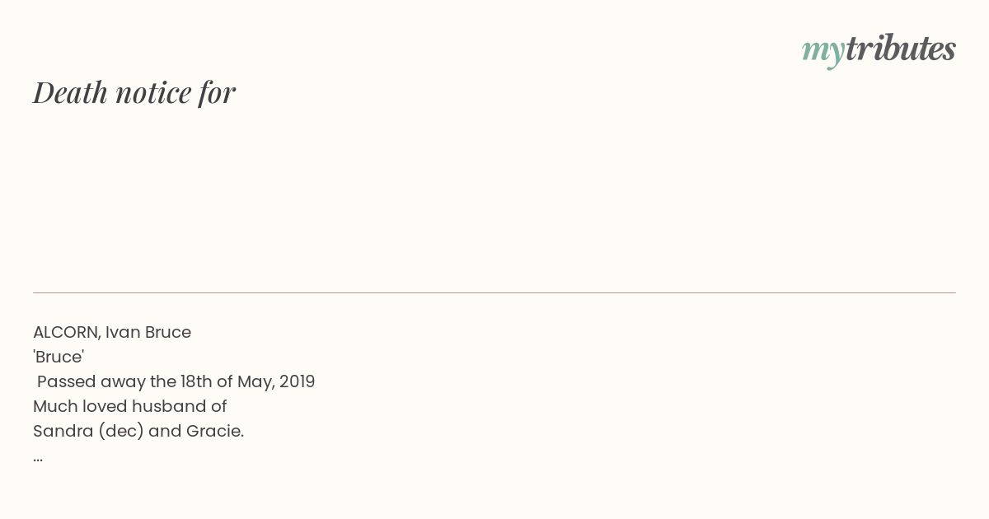Click the surname "ALCORN"
This screenshot has width=989, height=519.
(x=67, y=333)
